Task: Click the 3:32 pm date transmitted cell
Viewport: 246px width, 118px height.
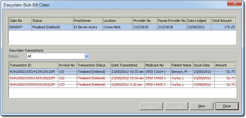Action: tap(127, 85)
